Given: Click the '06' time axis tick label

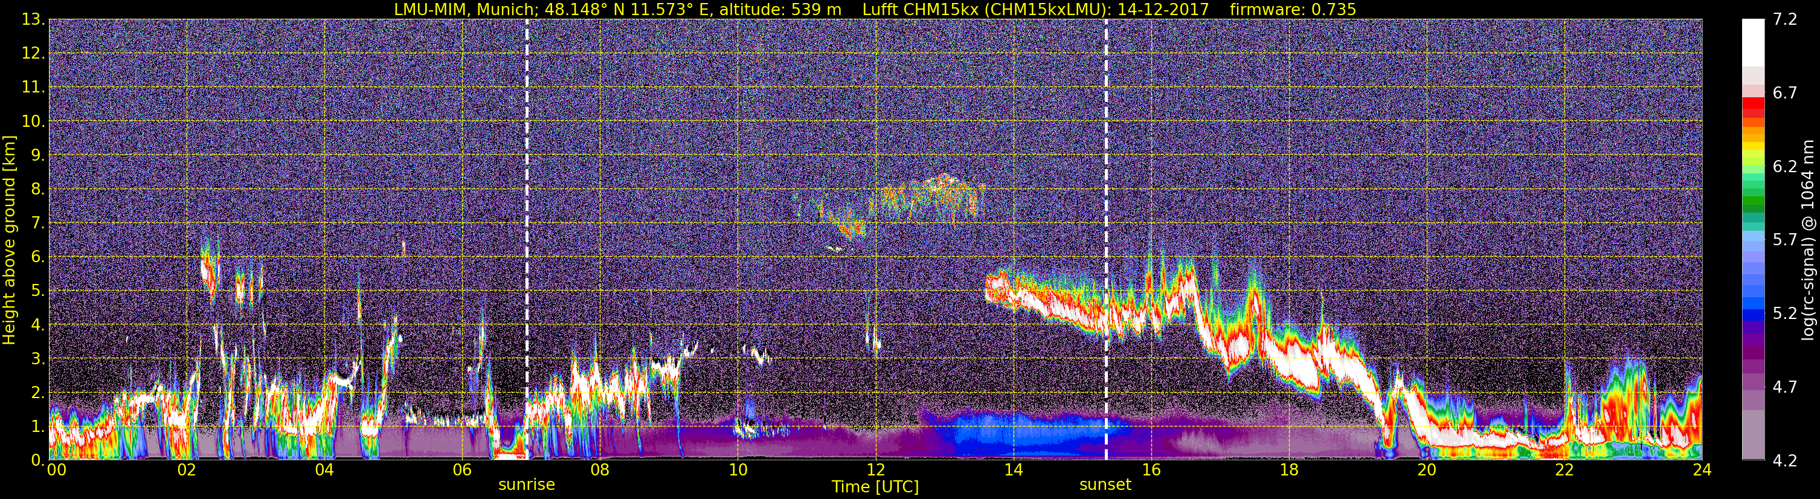Looking at the screenshot, I should (x=462, y=470).
